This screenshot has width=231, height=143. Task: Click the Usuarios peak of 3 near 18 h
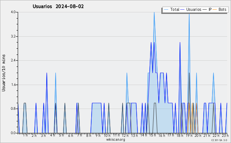pos(180,43)
